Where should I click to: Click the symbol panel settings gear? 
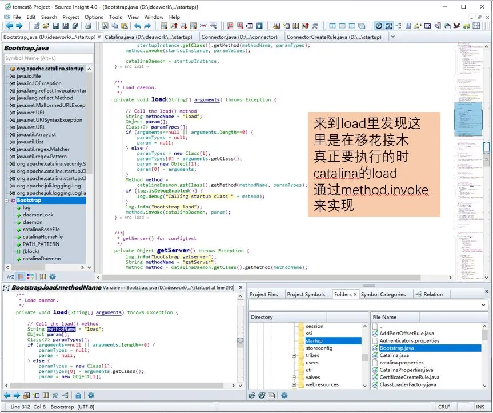[53, 276]
